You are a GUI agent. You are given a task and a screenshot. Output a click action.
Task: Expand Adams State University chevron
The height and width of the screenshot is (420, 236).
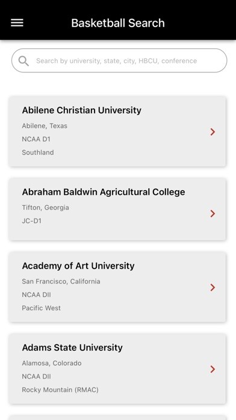point(213,369)
